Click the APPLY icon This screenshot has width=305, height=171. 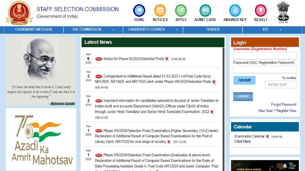[x=181, y=11]
